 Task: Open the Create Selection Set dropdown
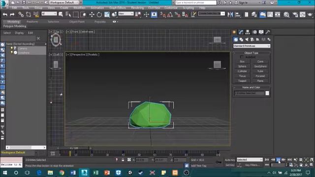tap(211, 13)
